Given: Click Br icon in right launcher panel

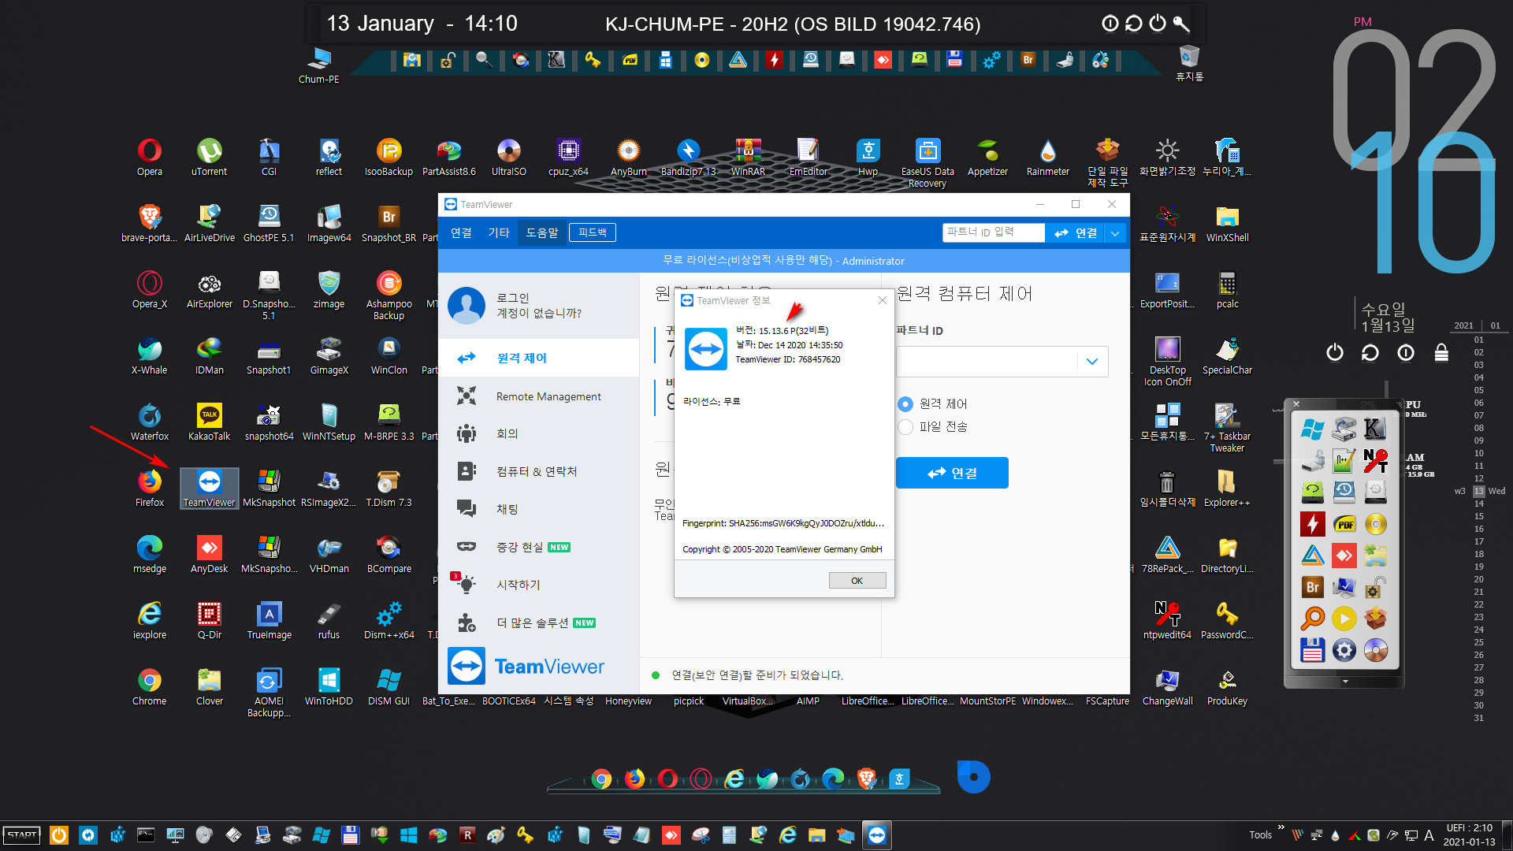Looking at the screenshot, I should tap(1312, 587).
